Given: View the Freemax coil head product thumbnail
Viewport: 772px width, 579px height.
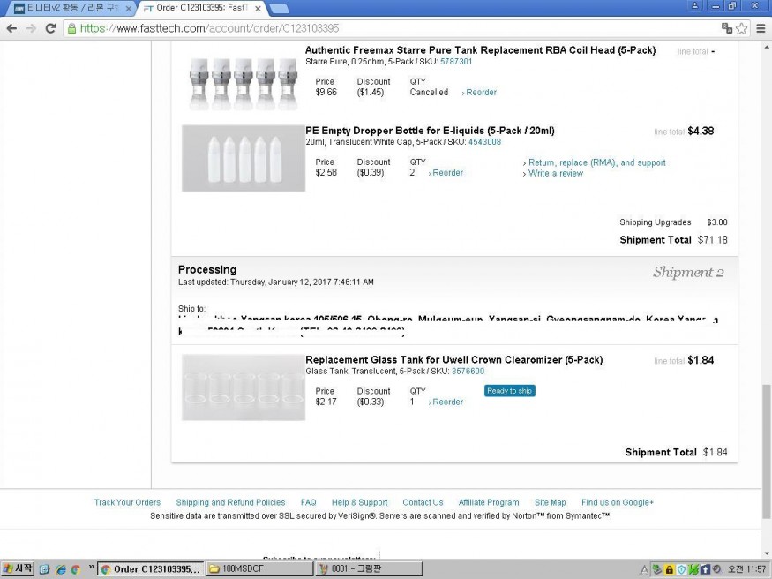Looking at the screenshot, I should click(x=244, y=84).
